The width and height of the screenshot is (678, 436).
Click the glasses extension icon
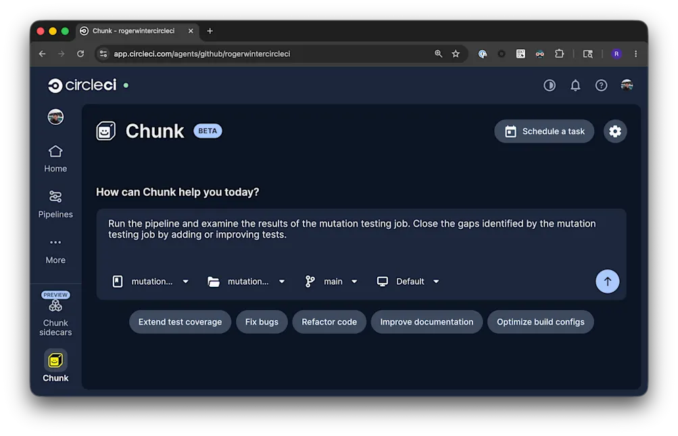pyautogui.click(x=539, y=54)
